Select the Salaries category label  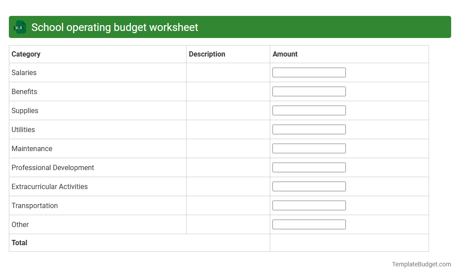point(24,72)
